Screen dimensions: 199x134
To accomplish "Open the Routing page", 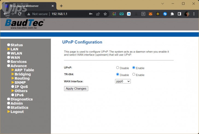I will 22,78.
